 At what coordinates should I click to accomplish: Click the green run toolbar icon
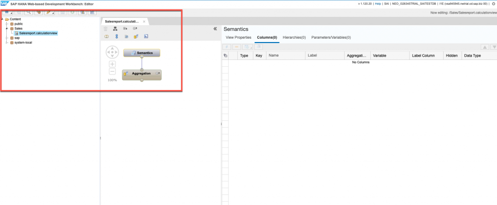point(73,12)
